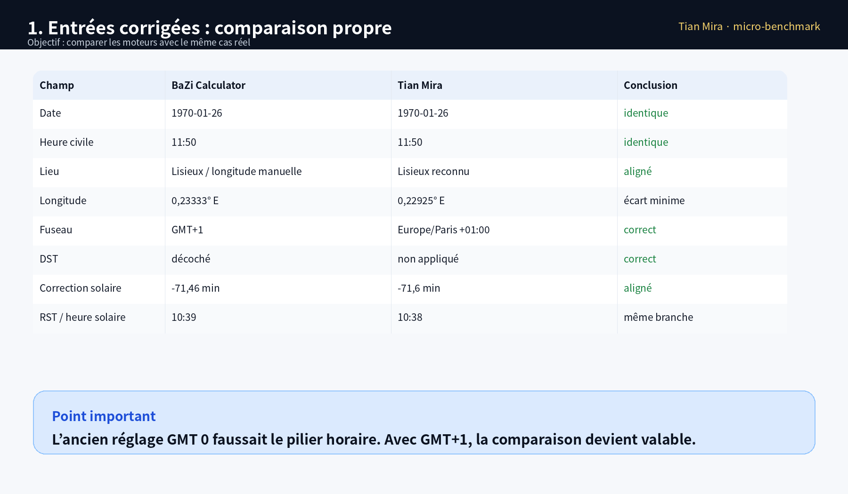Click the 'Longitude' row label
The width and height of the screenshot is (848, 494).
pyautogui.click(x=63, y=200)
